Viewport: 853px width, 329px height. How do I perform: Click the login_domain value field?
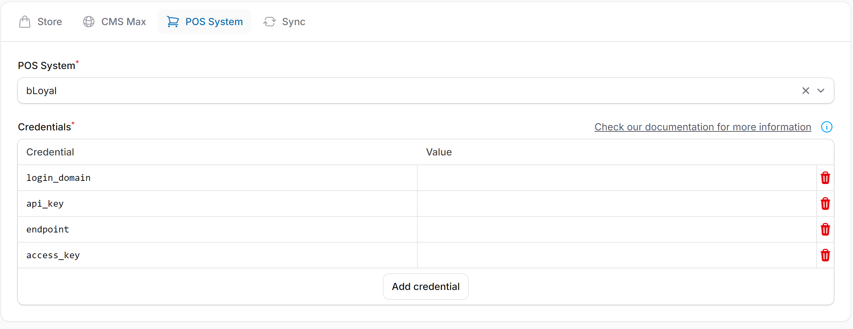pos(617,178)
